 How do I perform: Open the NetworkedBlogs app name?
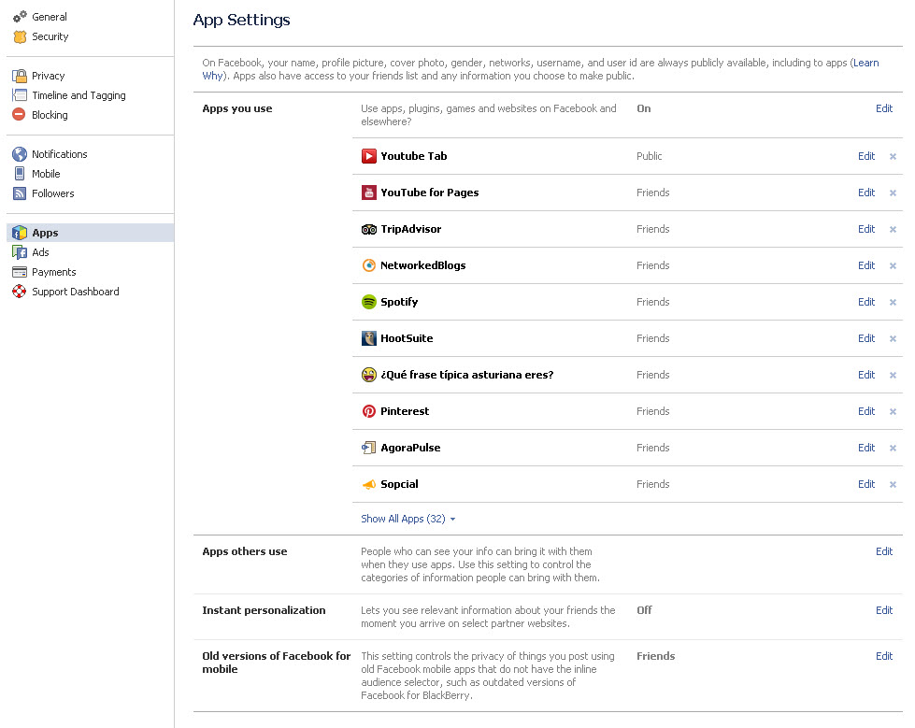point(423,265)
